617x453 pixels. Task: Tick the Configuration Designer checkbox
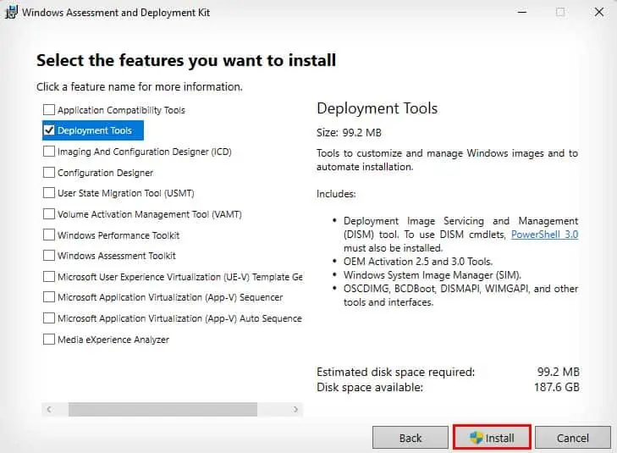pyautogui.click(x=49, y=173)
